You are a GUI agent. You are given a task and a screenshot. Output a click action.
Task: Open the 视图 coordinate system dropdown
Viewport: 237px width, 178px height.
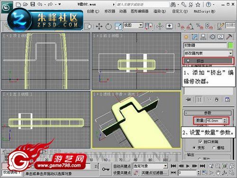pyautogui.click(x=133, y=25)
